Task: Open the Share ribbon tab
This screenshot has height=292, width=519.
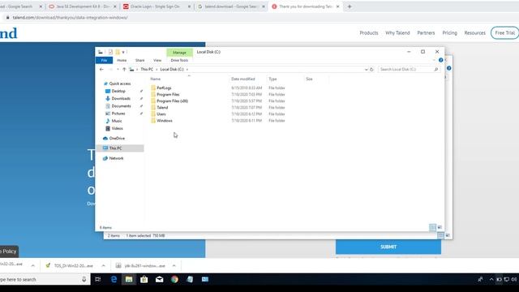Action: (x=139, y=60)
